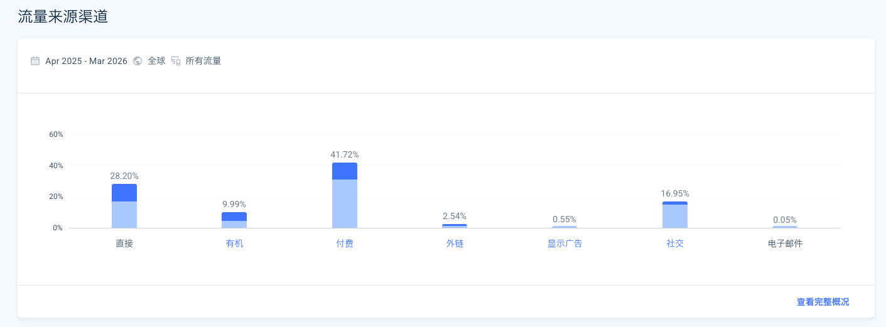Click the globe icon next to 全球
Viewport: 886px width, 327px height.
(x=138, y=62)
